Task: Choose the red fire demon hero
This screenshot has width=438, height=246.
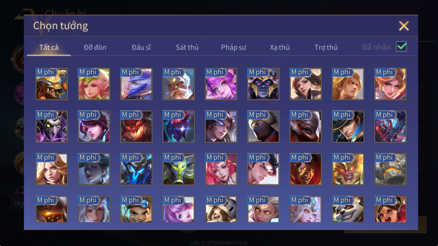Action: [x=136, y=127]
